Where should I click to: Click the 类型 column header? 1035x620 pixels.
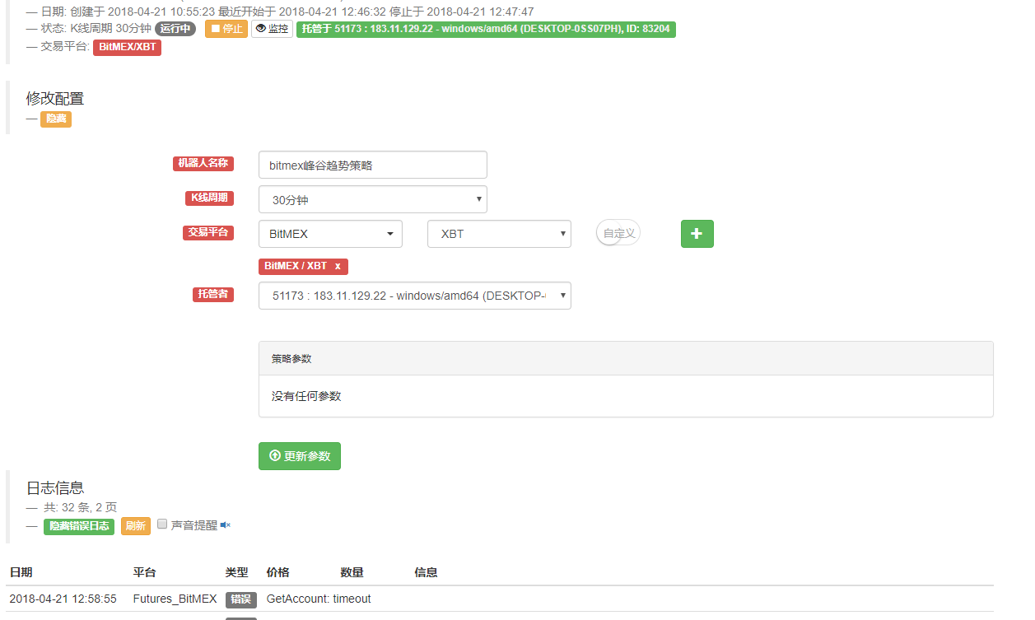click(x=237, y=572)
